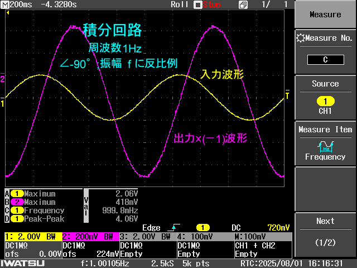Select channel 3 tab 2.00V BW
This screenshot has height=268, width=357.
tap(148, 237)
